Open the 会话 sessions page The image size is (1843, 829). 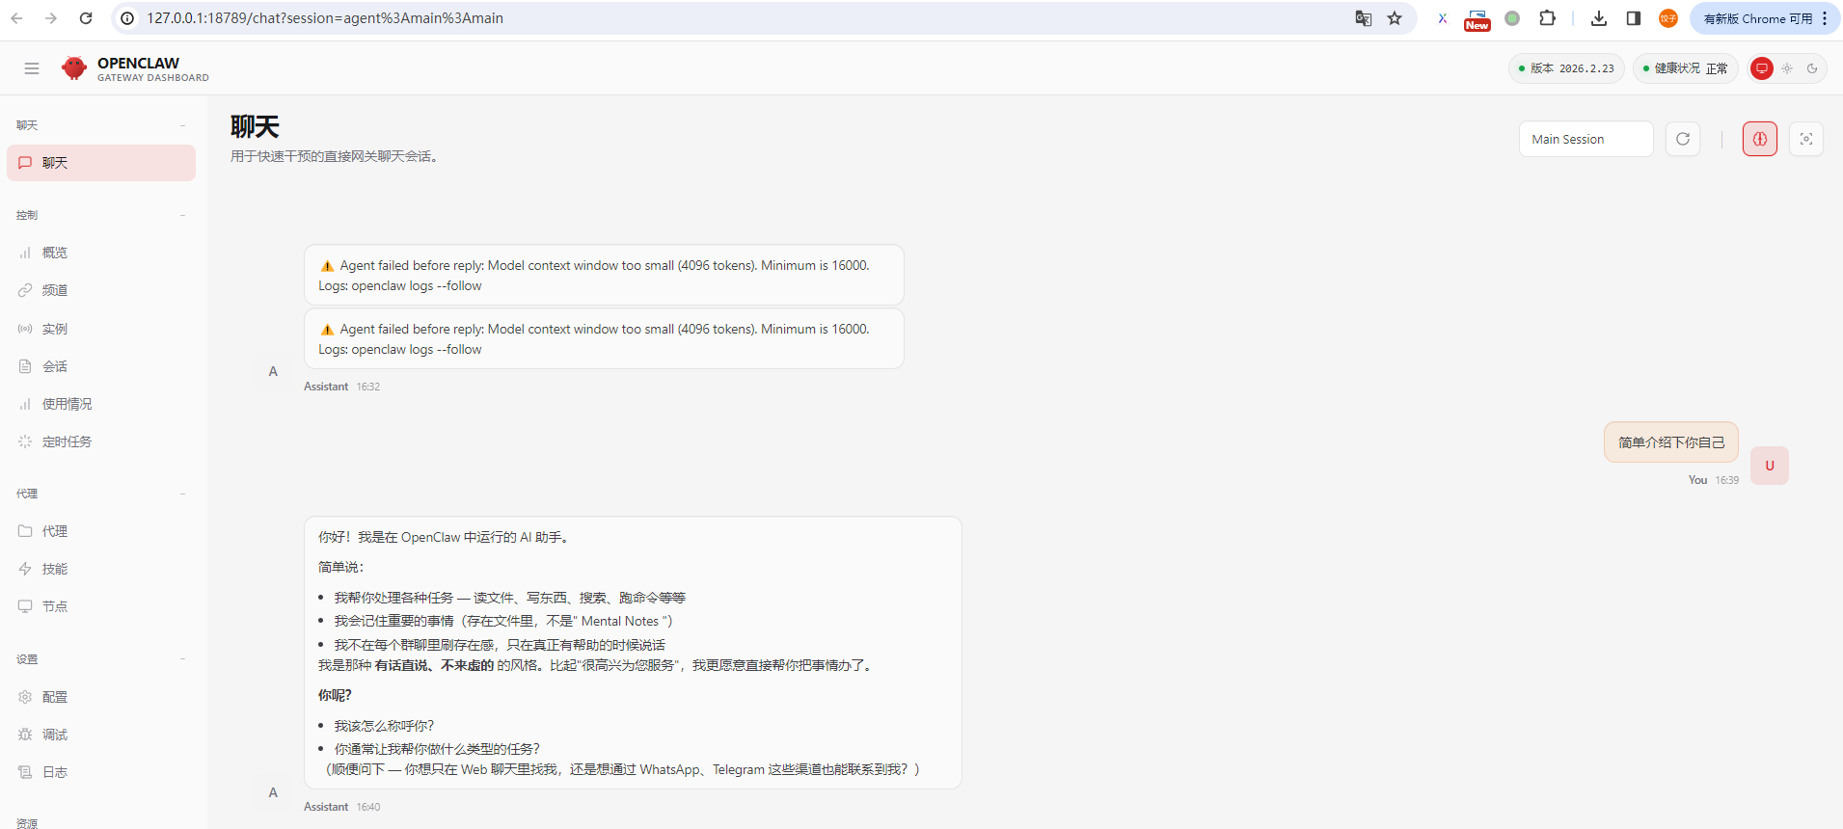[x=101, y=366]
